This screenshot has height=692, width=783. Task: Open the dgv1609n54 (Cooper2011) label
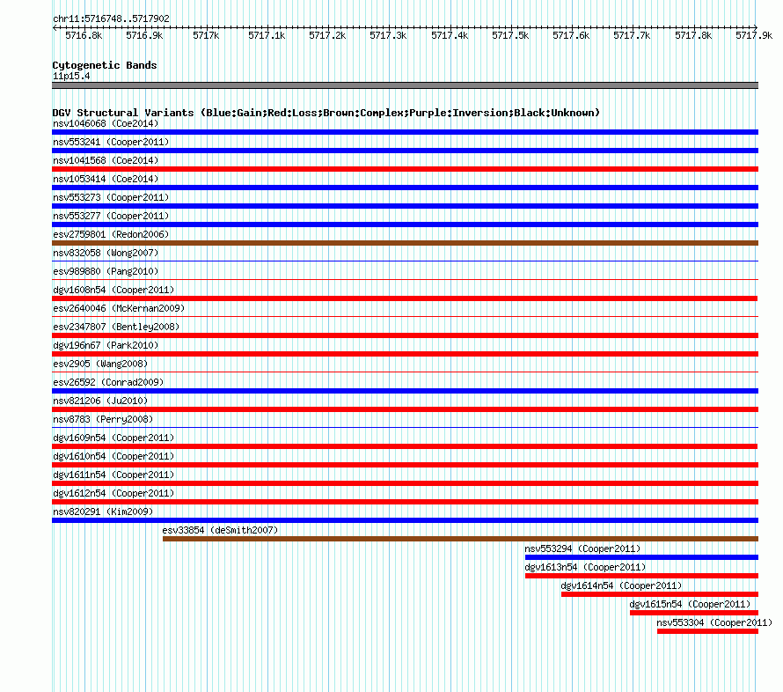113,438
